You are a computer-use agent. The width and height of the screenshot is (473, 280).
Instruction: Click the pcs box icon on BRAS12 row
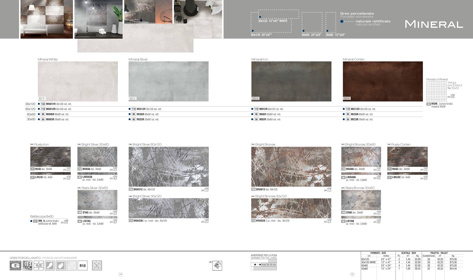207,190
